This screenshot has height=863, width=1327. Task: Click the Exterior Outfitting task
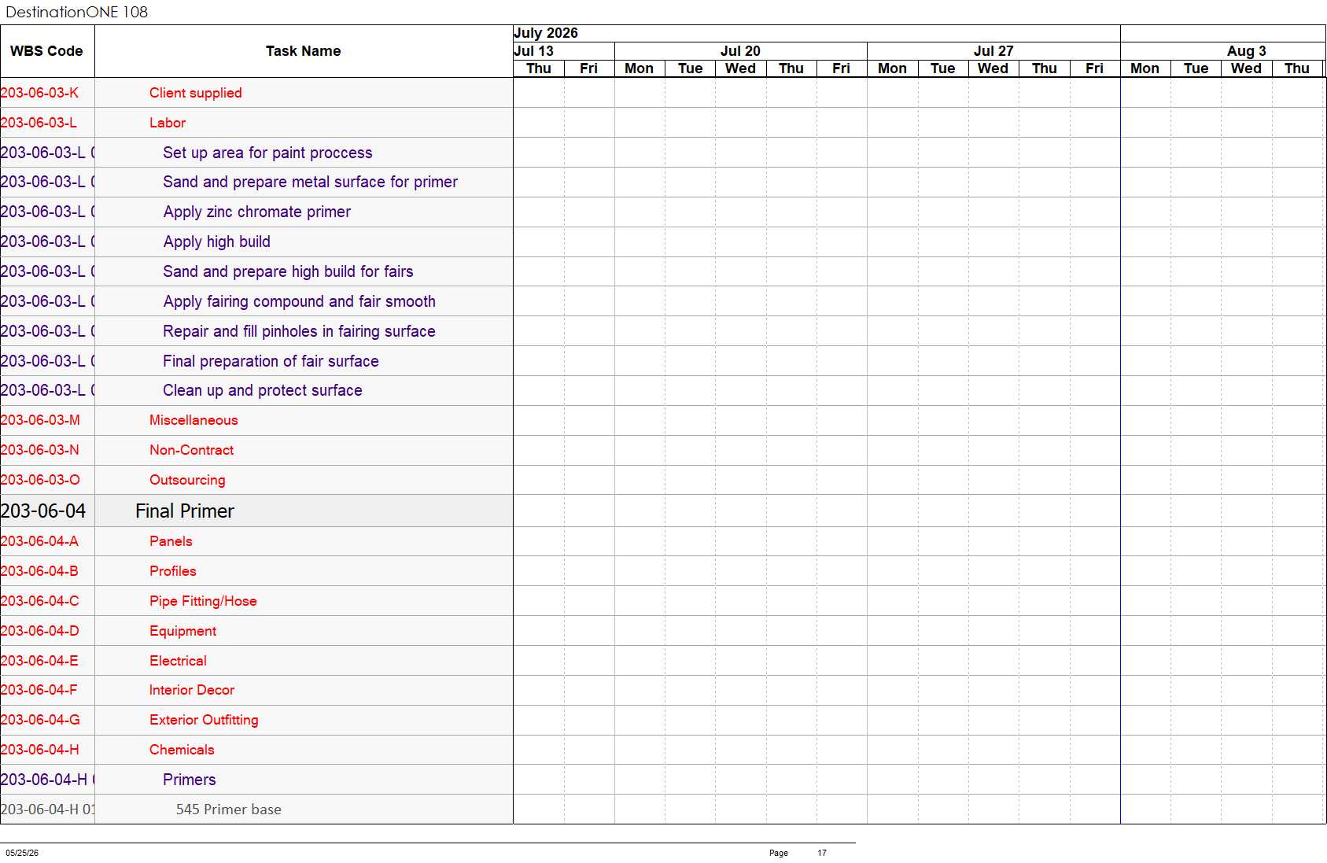204,720
